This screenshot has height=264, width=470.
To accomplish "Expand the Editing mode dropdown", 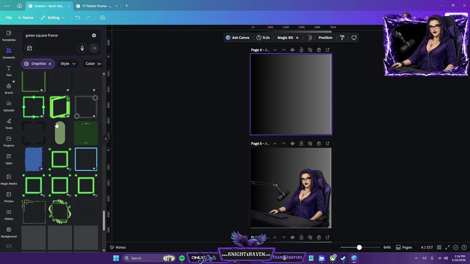I will (53, 18).
